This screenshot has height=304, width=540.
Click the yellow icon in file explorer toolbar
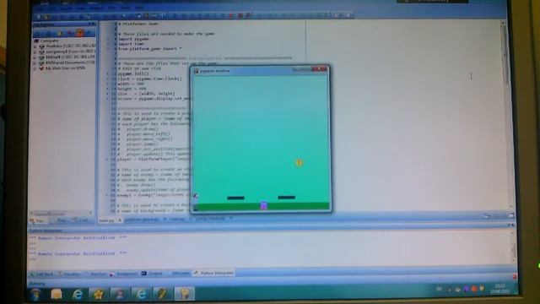[60, 33]
